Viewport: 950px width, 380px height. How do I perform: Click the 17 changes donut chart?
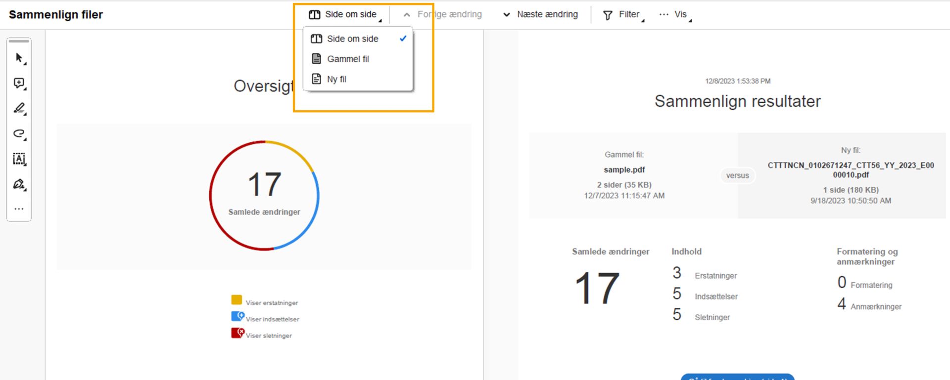click(x=264, y=196)
